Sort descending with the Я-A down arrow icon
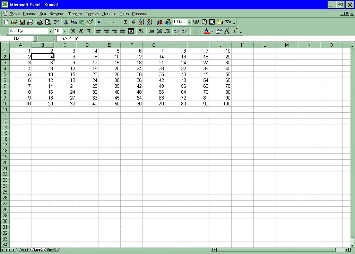The height and width of the screenshot is (254, 355). click(150, 22)
